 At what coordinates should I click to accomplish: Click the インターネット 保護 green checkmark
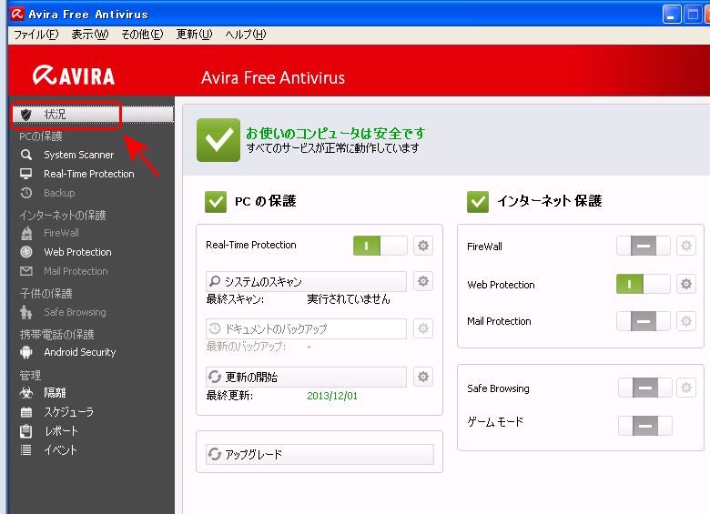[x=478, y=202]
